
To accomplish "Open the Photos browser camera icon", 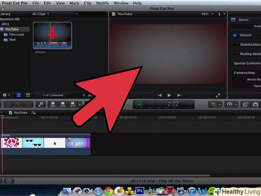I will pos(255,104).
